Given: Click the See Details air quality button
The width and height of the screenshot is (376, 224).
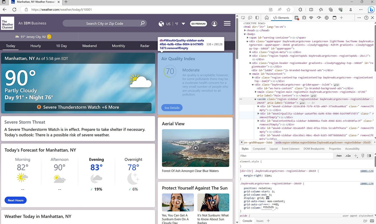Looking at the screenshot, I should click(172, 108).
